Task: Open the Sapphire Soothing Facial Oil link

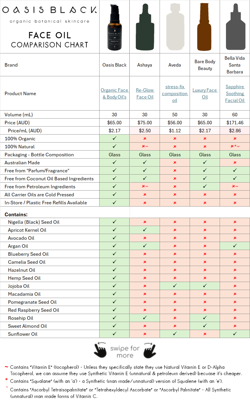Action: pos(235,93)
